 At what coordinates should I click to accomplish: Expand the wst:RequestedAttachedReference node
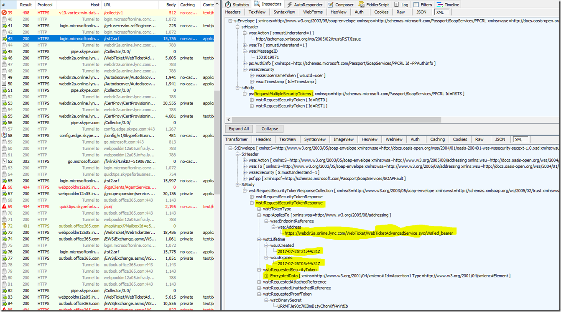click(x=259, y=282)
